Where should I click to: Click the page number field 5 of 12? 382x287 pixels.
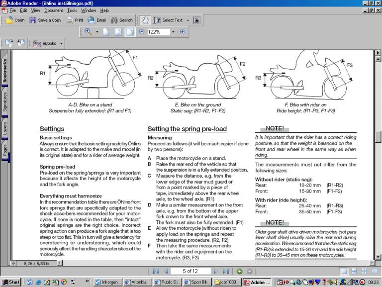coord(191,271)
